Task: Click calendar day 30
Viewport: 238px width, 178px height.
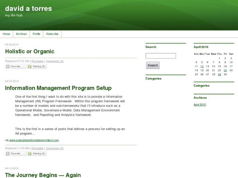Action: (x=225, y=74)
